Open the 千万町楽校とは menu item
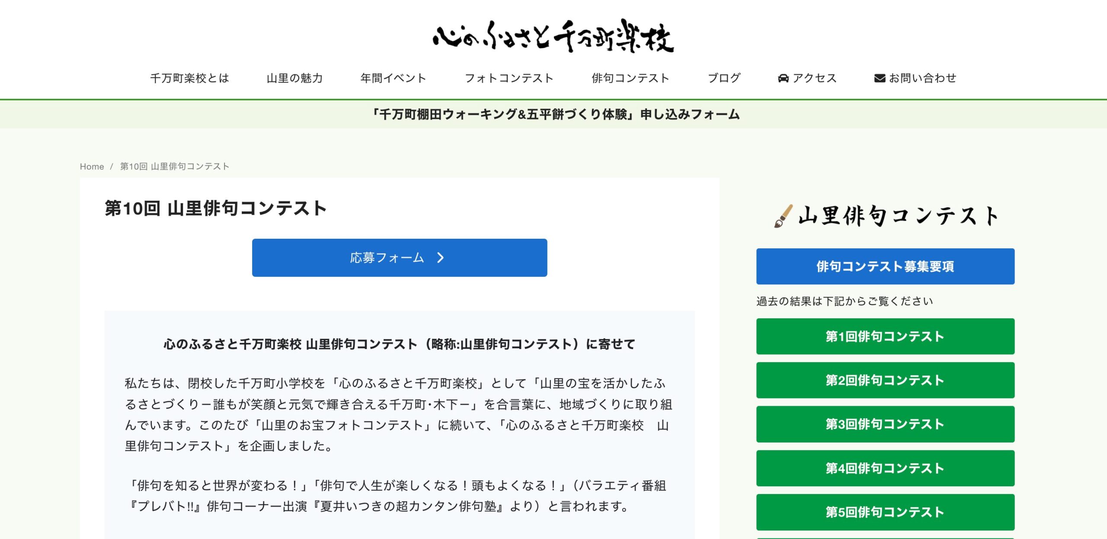This screenshot has height=539, width=1107. click(189, 78)
